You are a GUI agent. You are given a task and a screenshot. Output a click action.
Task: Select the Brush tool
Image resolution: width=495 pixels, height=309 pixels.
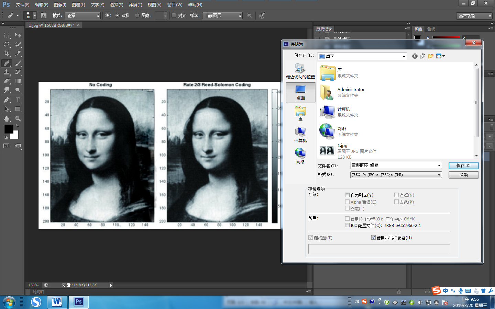(18, 63)
